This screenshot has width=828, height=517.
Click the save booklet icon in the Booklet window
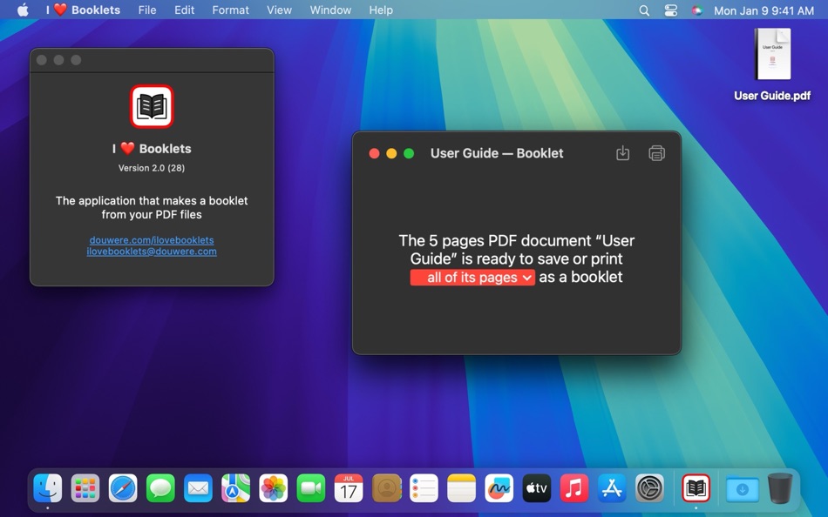click(x=622, y=152)
